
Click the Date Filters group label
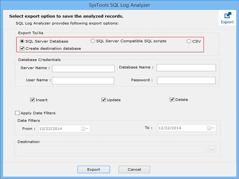tap(29, 121)
